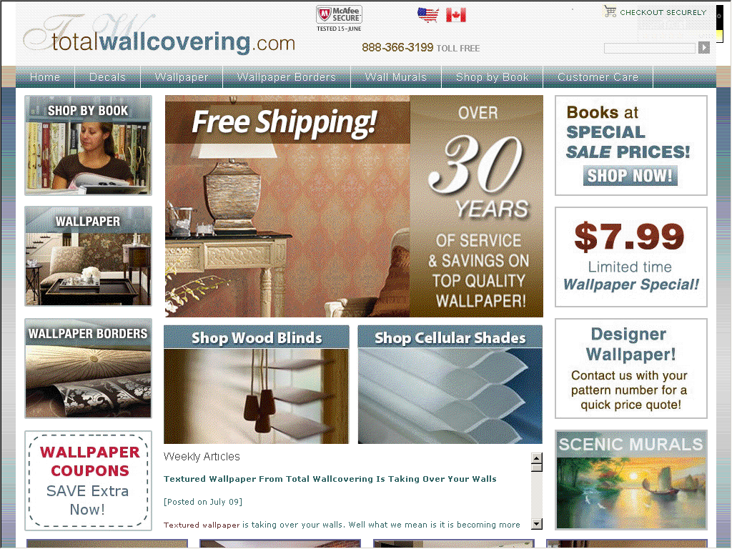Click the shopping cart checkout icon

click(610, 11)
